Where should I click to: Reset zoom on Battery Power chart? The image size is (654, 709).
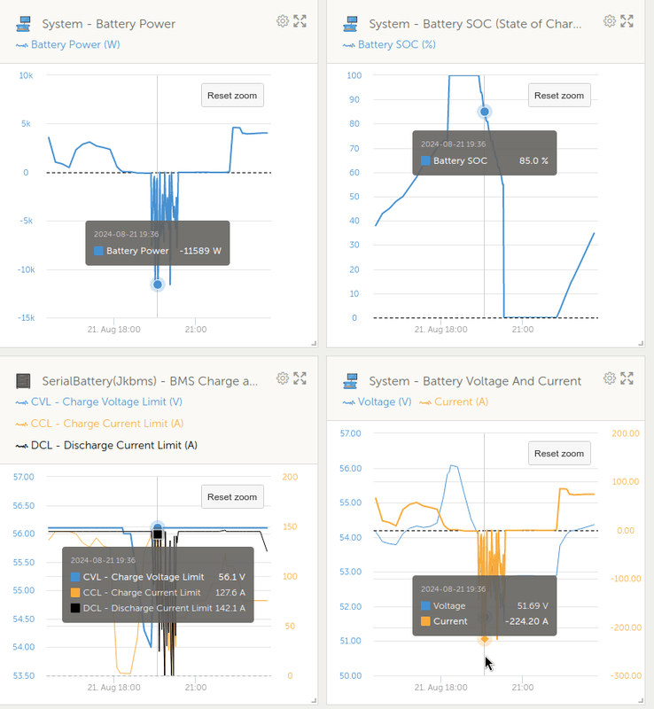232,96
